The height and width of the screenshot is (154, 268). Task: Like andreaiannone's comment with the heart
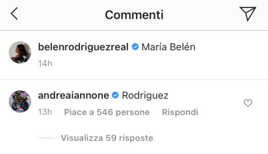[x=248, y=103]
